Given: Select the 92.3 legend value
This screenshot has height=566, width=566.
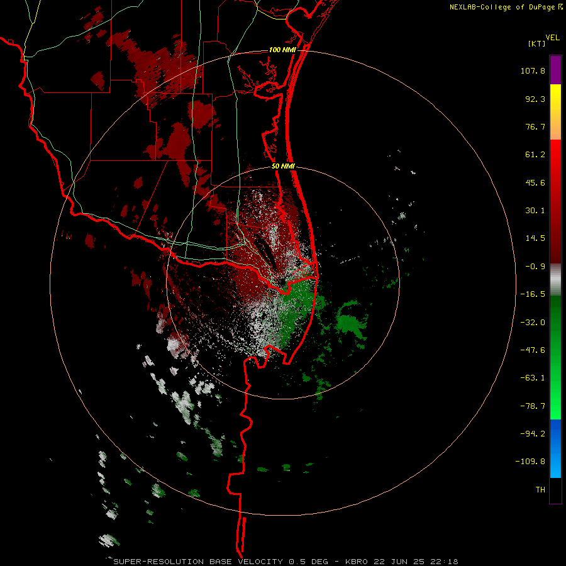Looking at the screenshot, I should point(535,99).
